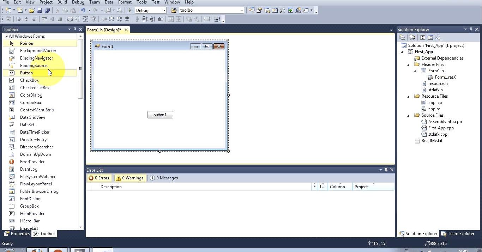The width and height of the screenshot is (482, 252).
Task: Toggle the 0 Messages filter
Action: click(x=164, y=178)
